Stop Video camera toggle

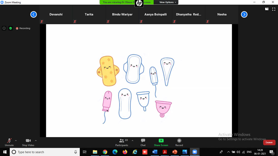pyautogui.click(x=28, y=142)
